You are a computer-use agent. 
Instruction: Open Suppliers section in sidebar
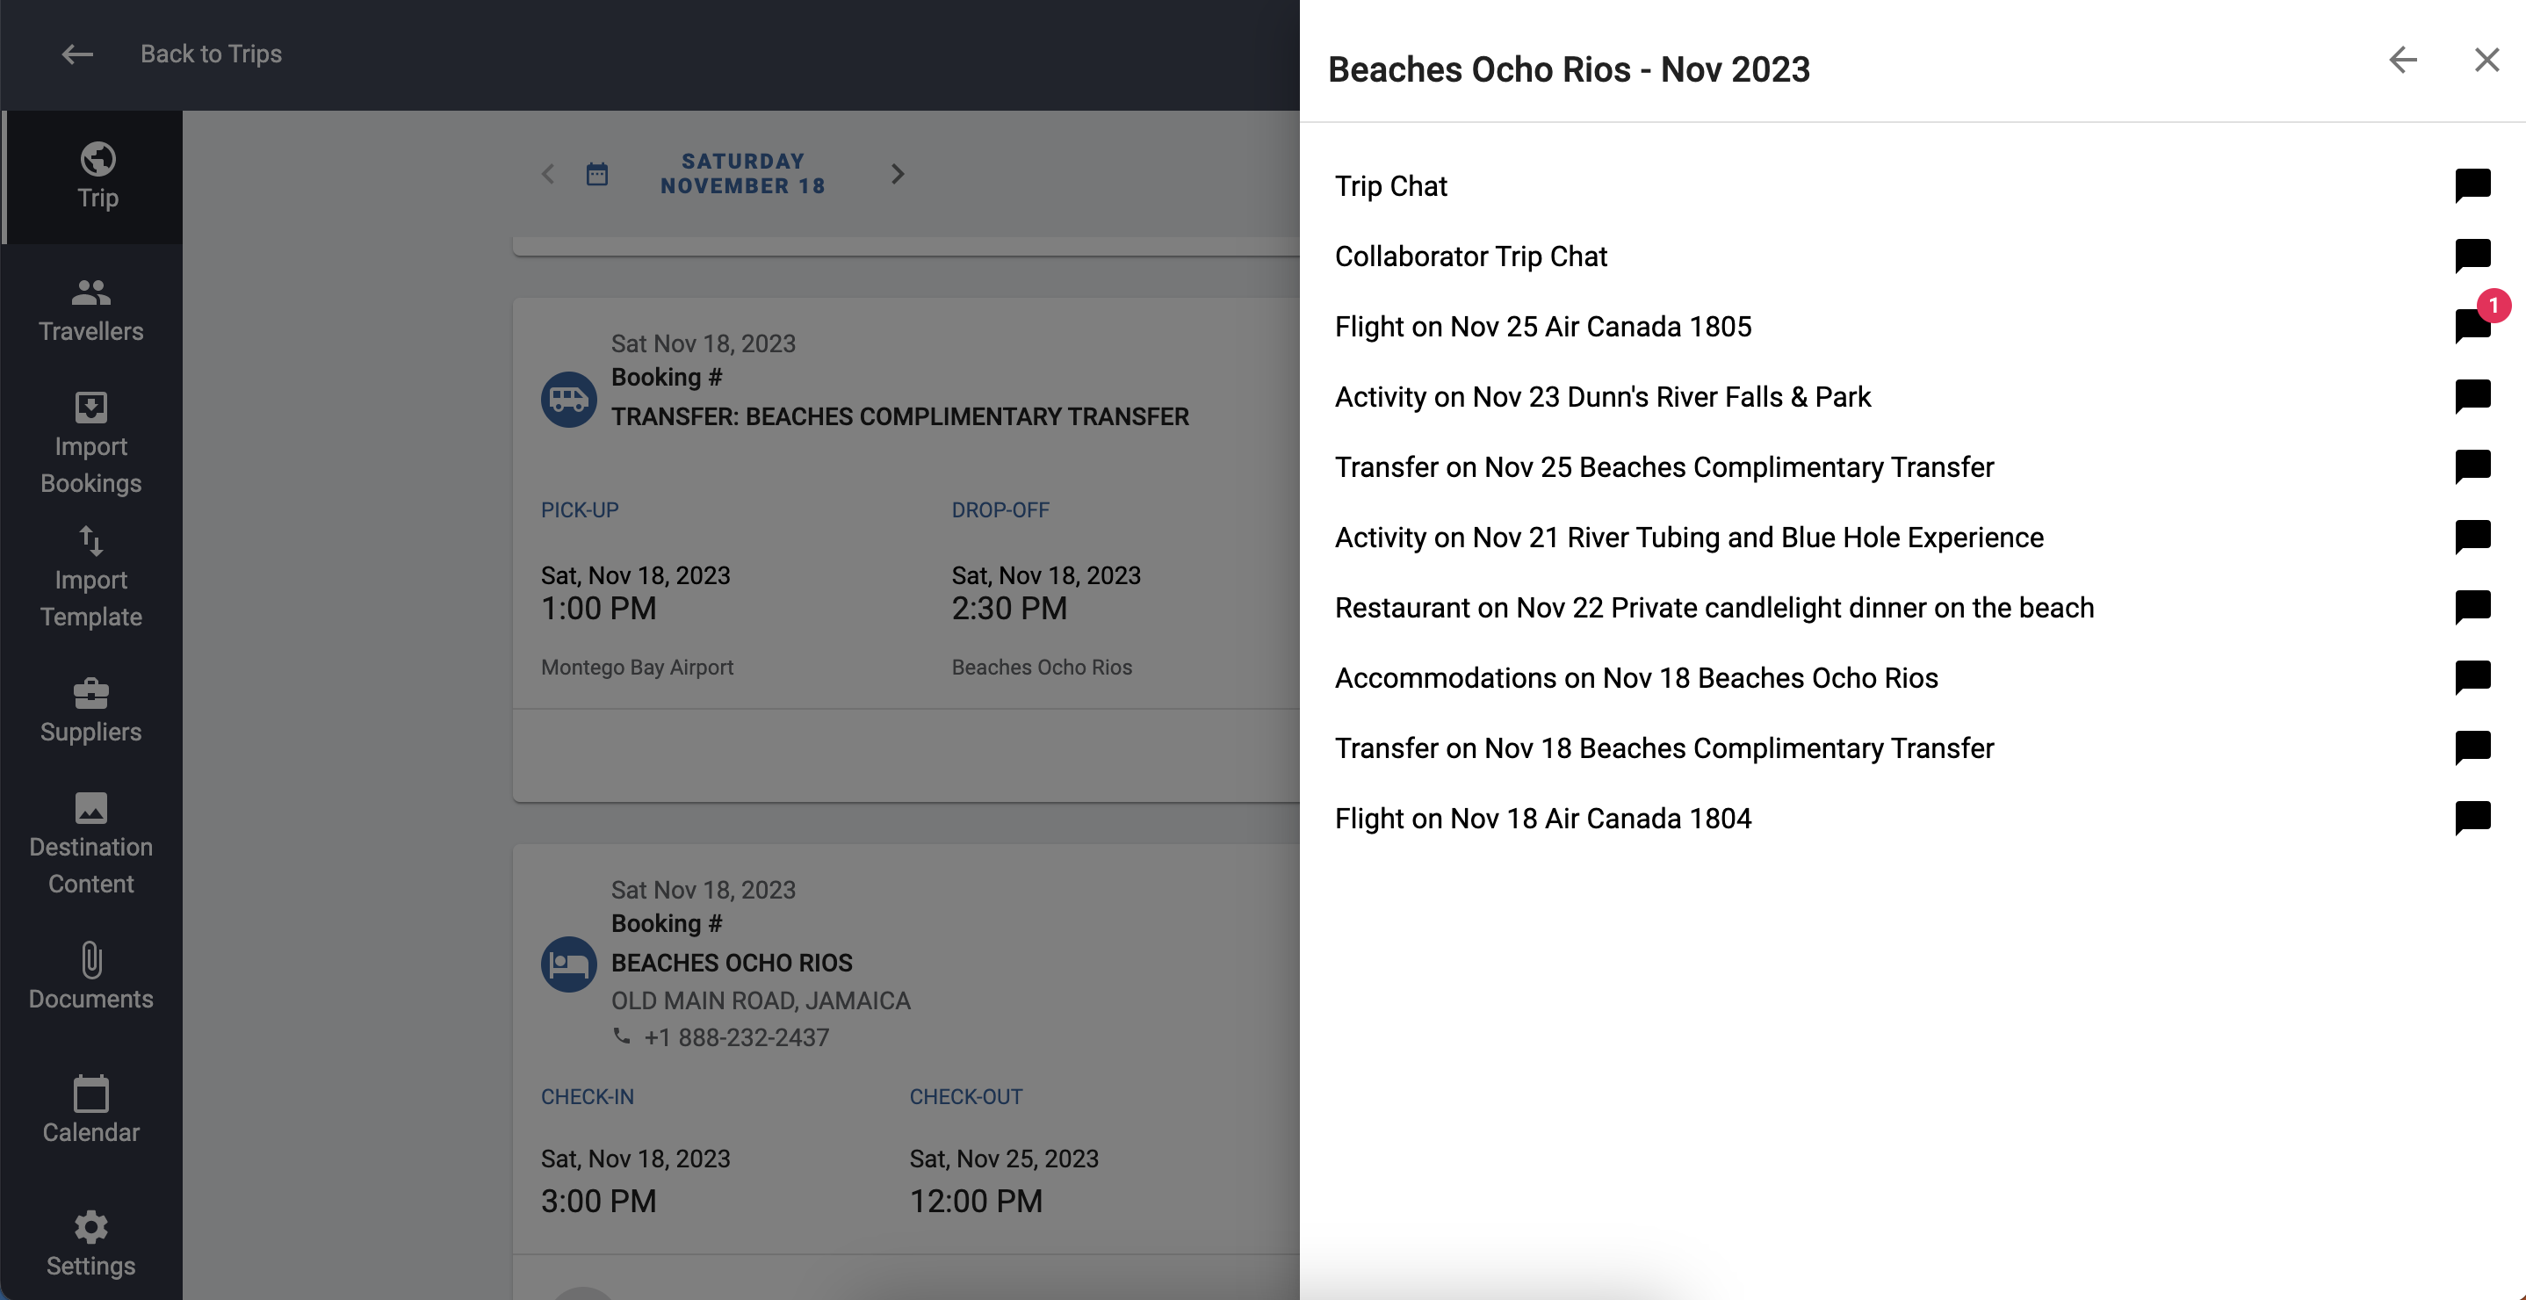[x=91, y=711]
